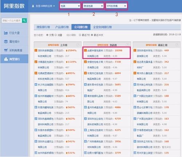Select the 公司排行榜 tab
This screenshot has width=182, height=157.
pyautogui.click(x=81, y=27)
